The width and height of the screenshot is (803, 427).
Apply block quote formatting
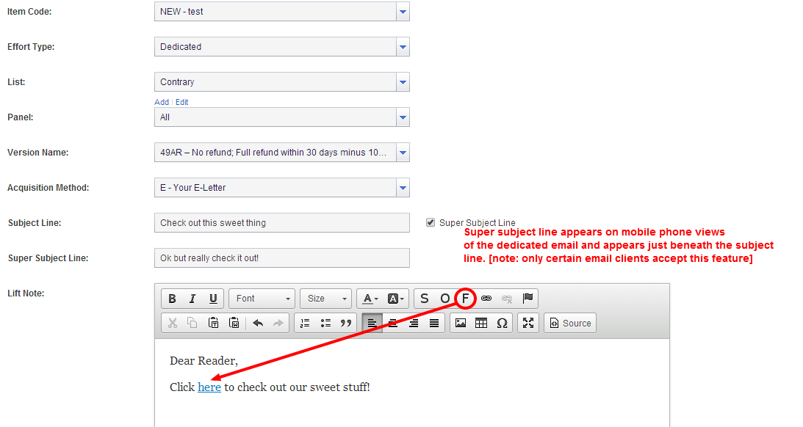(346, 324)
